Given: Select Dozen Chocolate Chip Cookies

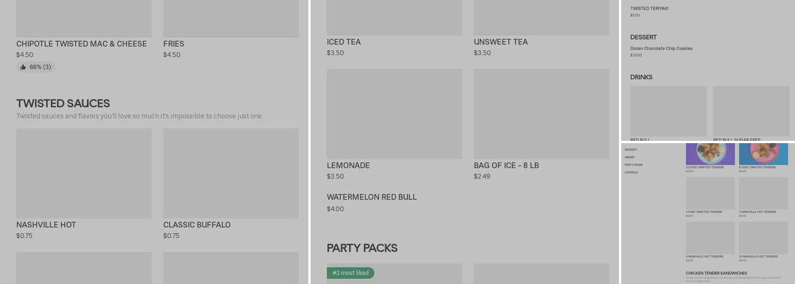Looking at the screenshot, I should pyautogui.click(x=661, y=49).
